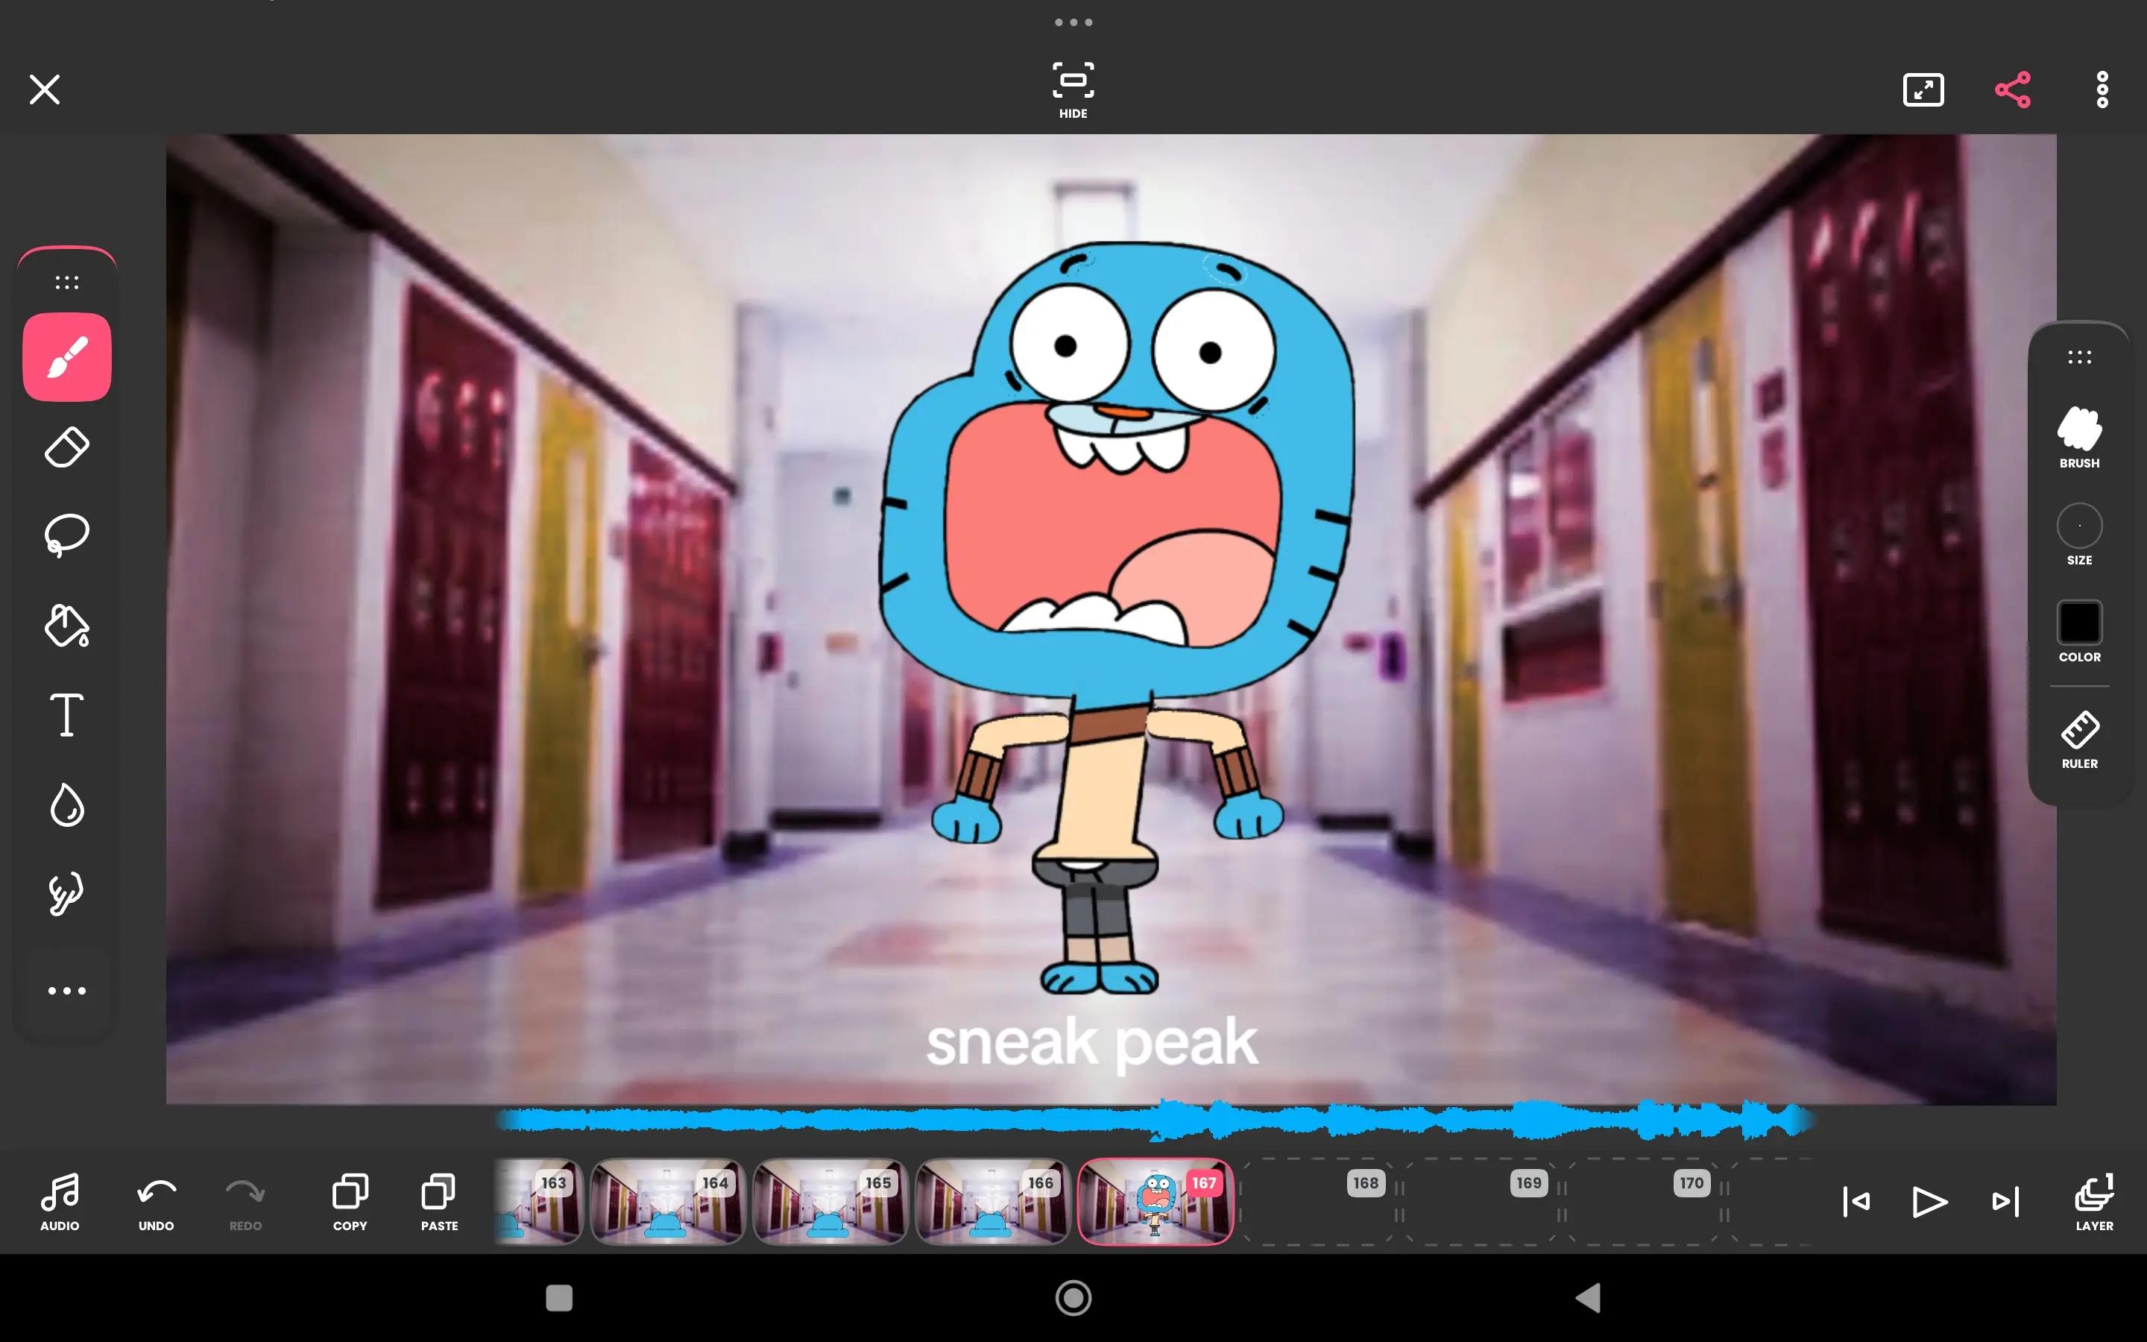
Task: Grab the left toolbar drag handle
Action: (66, 283)
